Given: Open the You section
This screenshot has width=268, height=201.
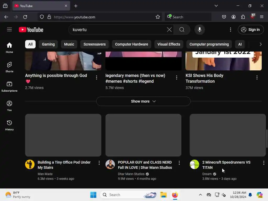Looking at the screenshot, I should (x=9, y=106).
